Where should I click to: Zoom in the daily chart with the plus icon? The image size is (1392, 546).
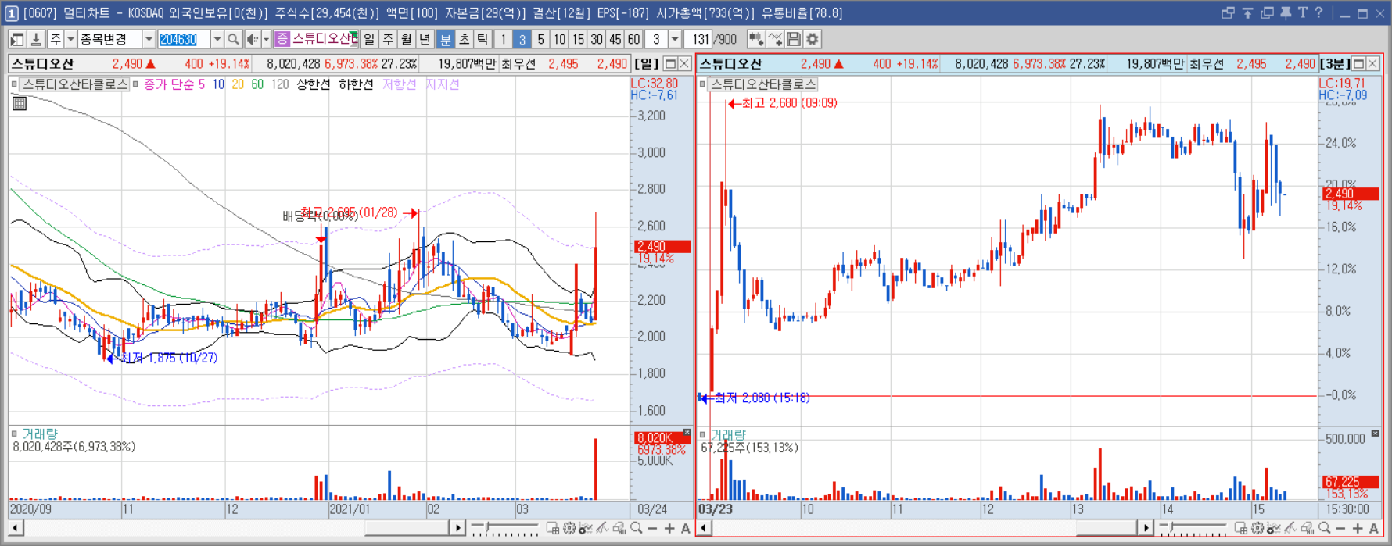pyautogui.click(x=669, y=529)
